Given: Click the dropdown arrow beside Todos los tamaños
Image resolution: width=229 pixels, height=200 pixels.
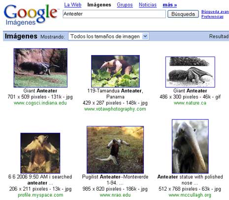Looking at the screenshot, I should point(145,36).
